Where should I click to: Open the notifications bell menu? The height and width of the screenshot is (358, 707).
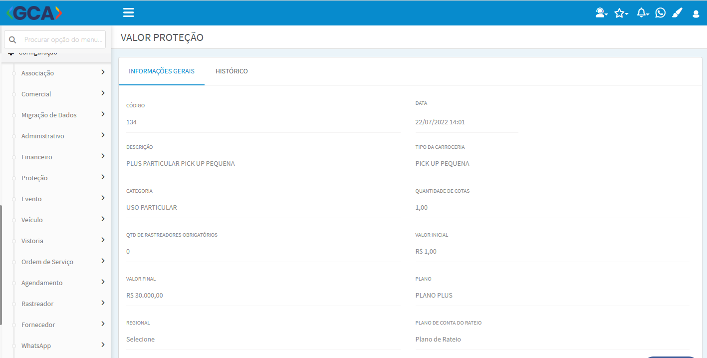point(643,13)
